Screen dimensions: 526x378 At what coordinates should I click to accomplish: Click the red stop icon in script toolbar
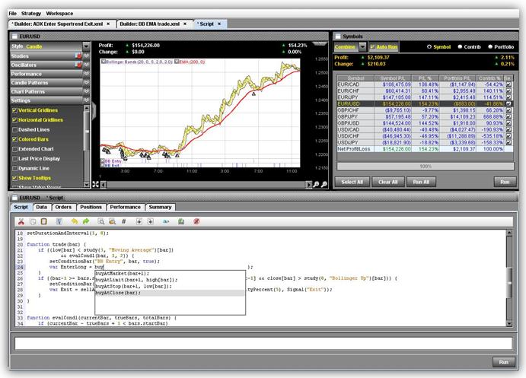tap(196, 221)
